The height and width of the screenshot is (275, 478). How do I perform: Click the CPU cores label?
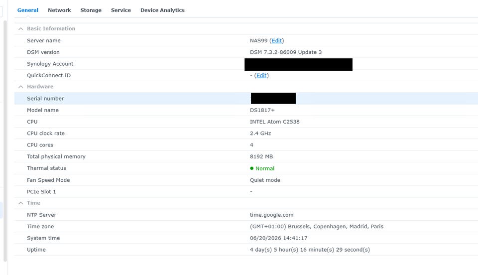point(40,145)
